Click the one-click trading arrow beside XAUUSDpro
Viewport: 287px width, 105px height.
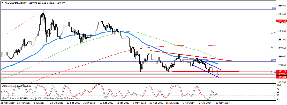2,3
